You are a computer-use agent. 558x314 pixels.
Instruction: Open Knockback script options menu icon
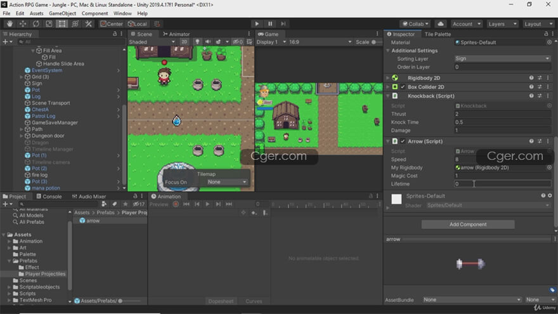548,96
